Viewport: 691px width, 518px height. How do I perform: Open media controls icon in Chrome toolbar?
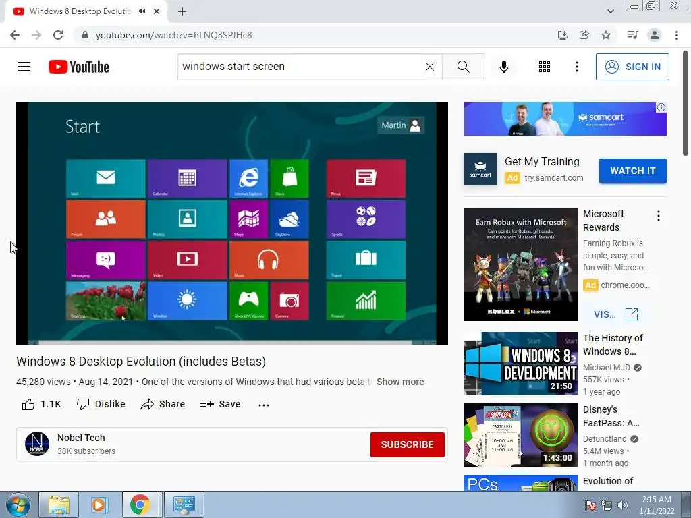click(x=632, y=35)
